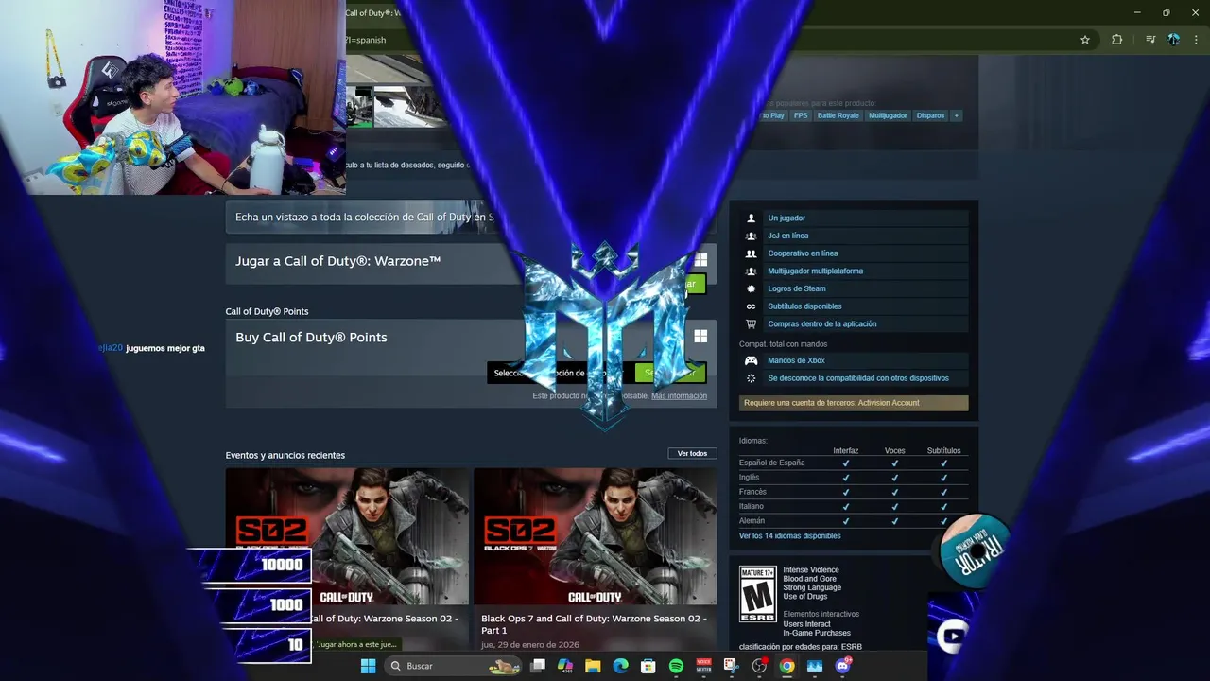
Task: Click the 'Voces' column header
Action: click(894, 450)
